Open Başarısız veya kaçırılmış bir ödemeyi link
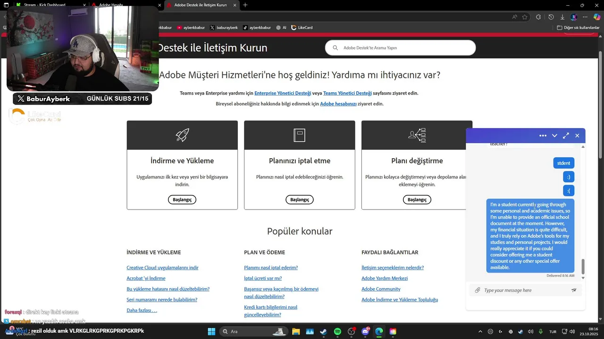Screen dimensions: 604x339 (x=281, y=292)
